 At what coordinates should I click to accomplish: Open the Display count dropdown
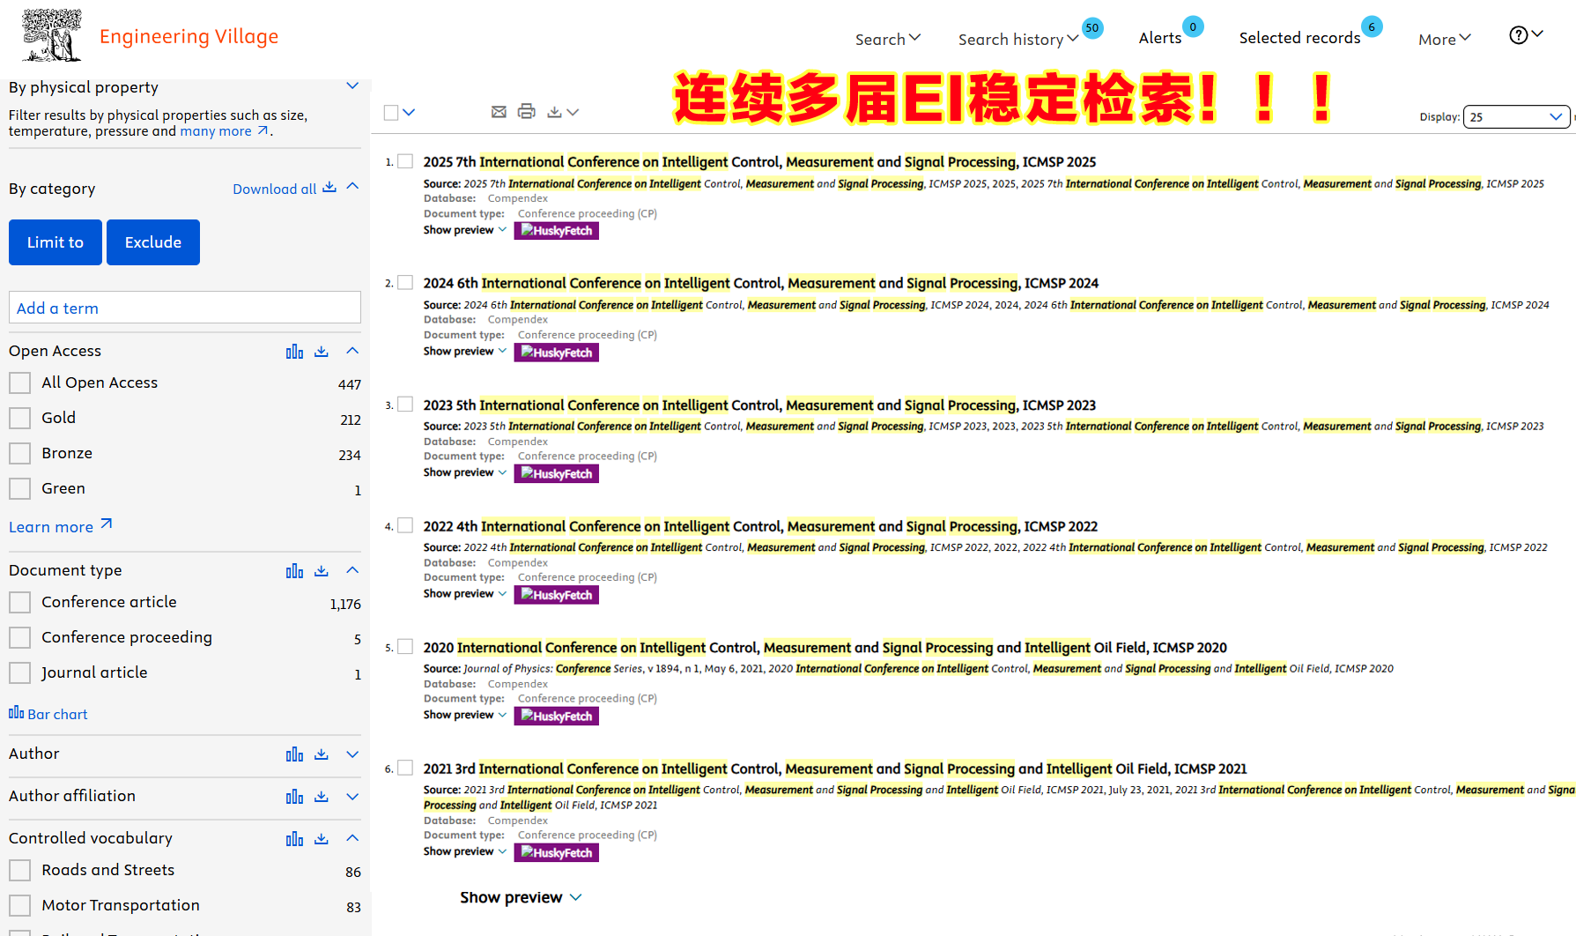pos(1516,116)
